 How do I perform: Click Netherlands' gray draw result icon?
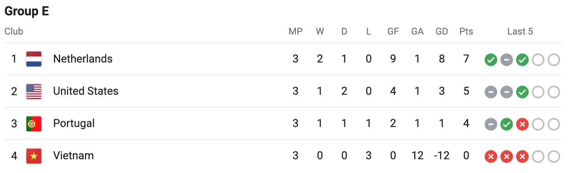(506, 60)
